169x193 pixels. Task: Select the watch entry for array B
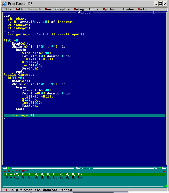tap(44, 177)
